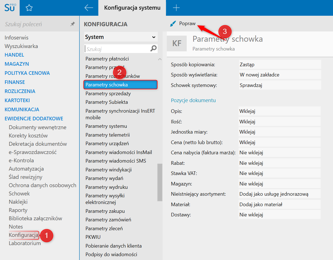Viewport: 333px width, 260px height.
Task: Select Parametry sprzedaży in the list
Action: tap(108, 94)
